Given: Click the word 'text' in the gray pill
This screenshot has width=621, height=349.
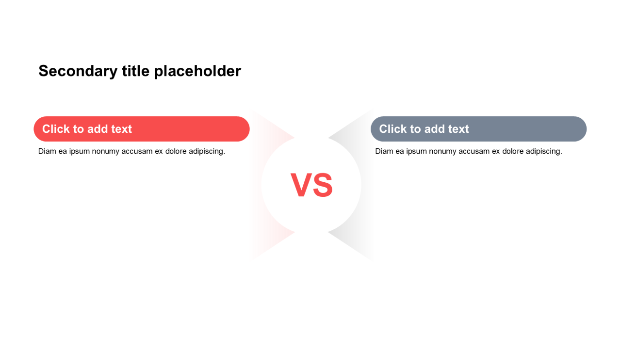Looking at the screenshot, I should tap(458, 129).
